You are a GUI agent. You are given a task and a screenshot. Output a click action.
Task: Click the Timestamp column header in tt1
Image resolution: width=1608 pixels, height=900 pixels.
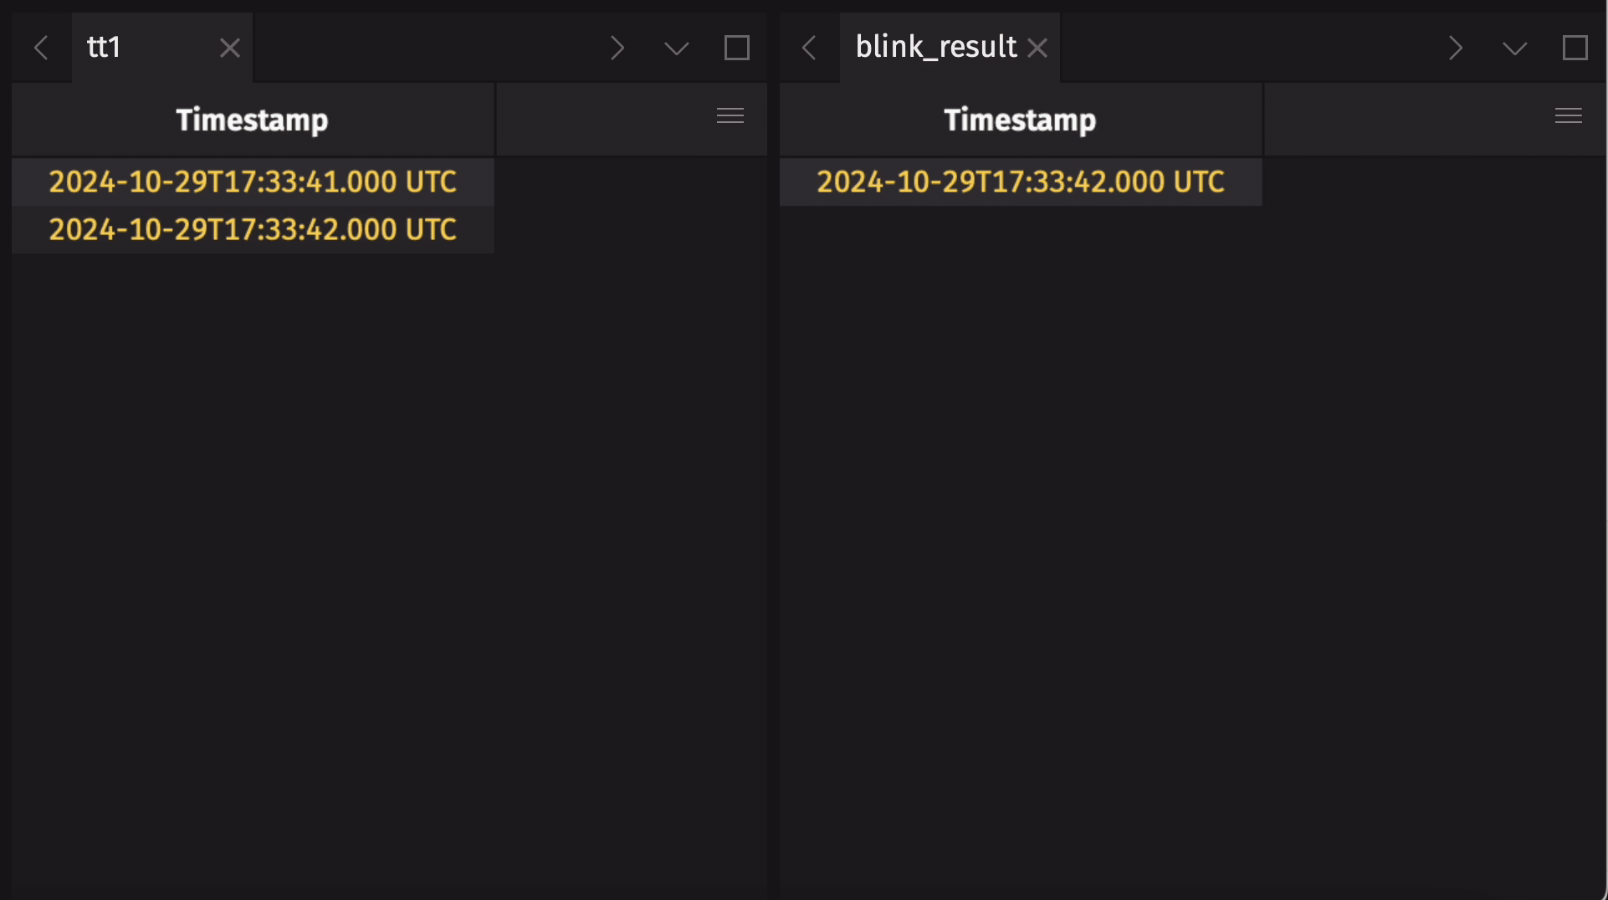[252, 119]
